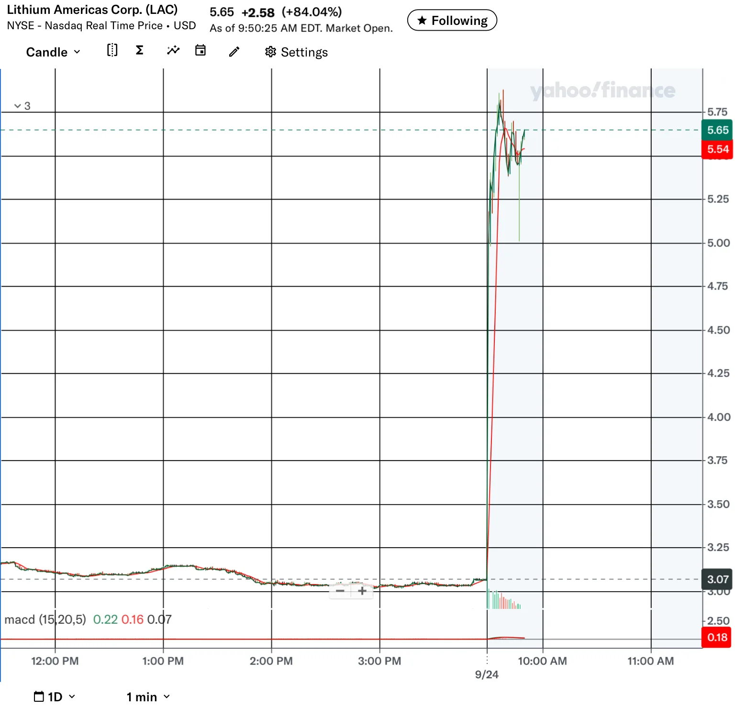Open the Candle chart type dropdown

coord(53,52)
